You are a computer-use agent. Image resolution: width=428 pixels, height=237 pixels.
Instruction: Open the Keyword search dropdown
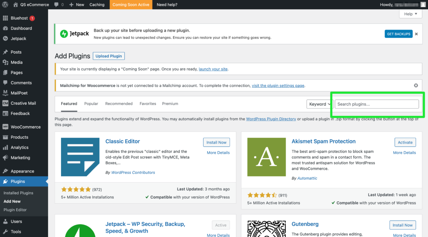click(x=320, y=104)
